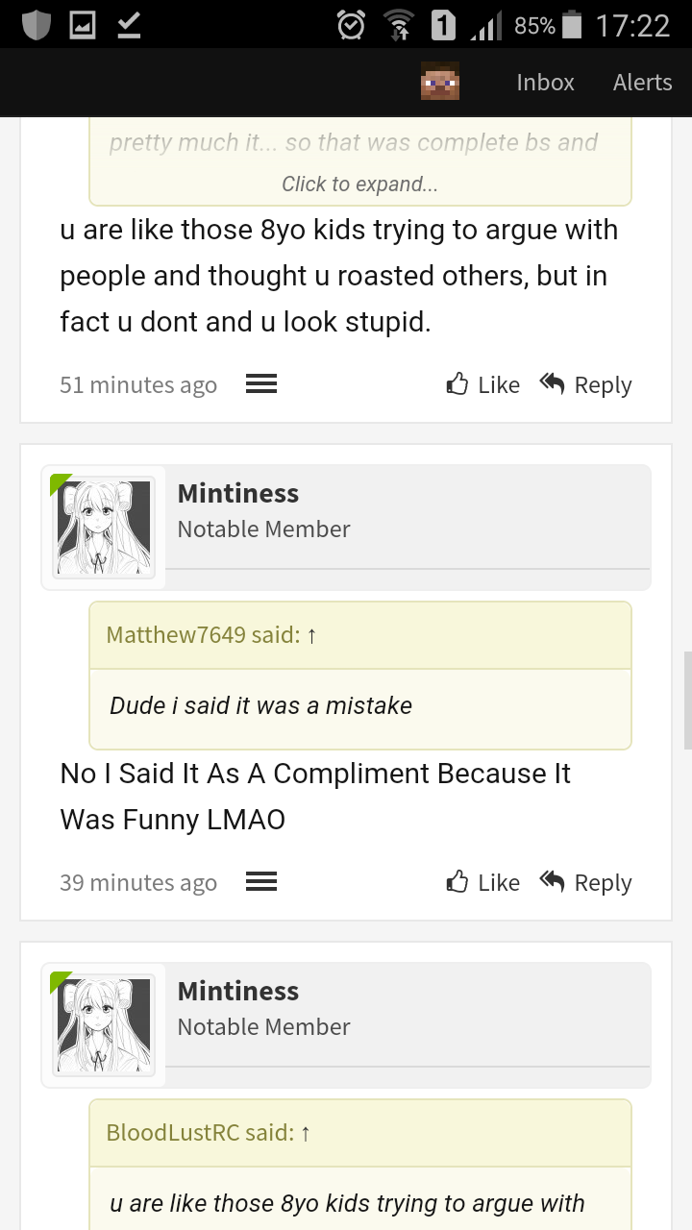Reply to the LMAO post
Screen dimensions: 692x1230
tap(585, 882)
